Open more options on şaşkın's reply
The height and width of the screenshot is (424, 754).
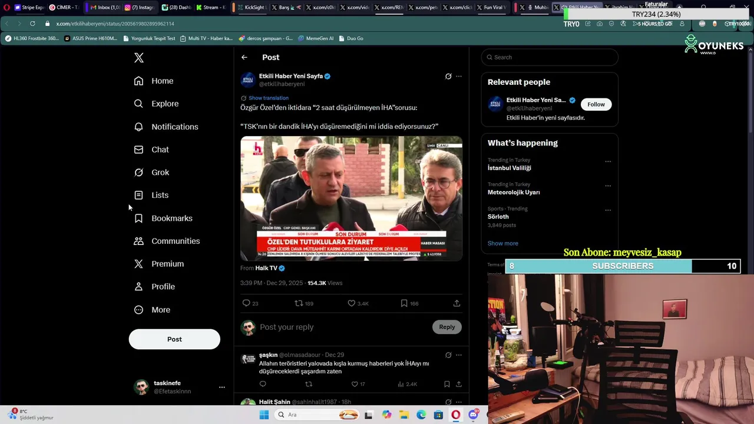pos(459,355)
